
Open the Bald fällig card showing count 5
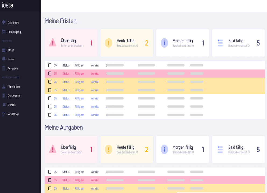click(x=238, y=42)
